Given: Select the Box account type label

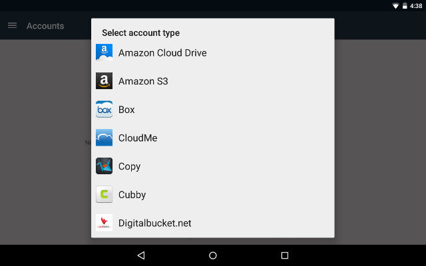Looking at the screenshot, I should (126, 110).
